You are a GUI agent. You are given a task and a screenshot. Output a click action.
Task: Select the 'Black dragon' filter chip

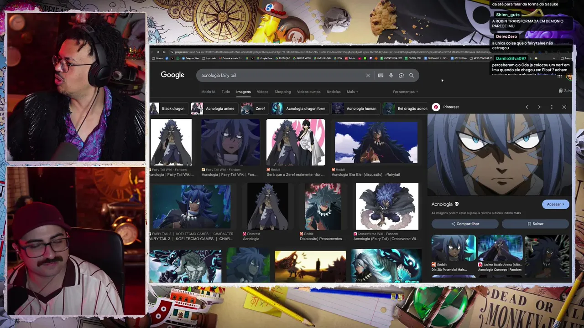click(x=167, y=108)
